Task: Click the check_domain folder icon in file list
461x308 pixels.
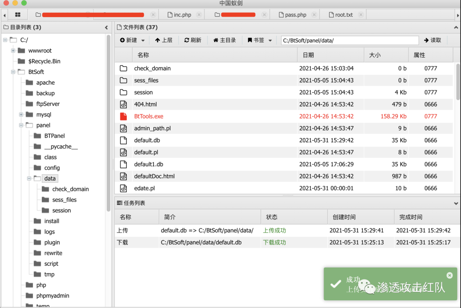Action: (x=123, y=68)
